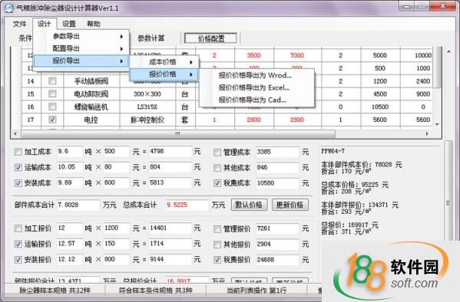Click the application icon in title bar
The height and width of the screenshot is (302, 460).
(x=9, y=8)
